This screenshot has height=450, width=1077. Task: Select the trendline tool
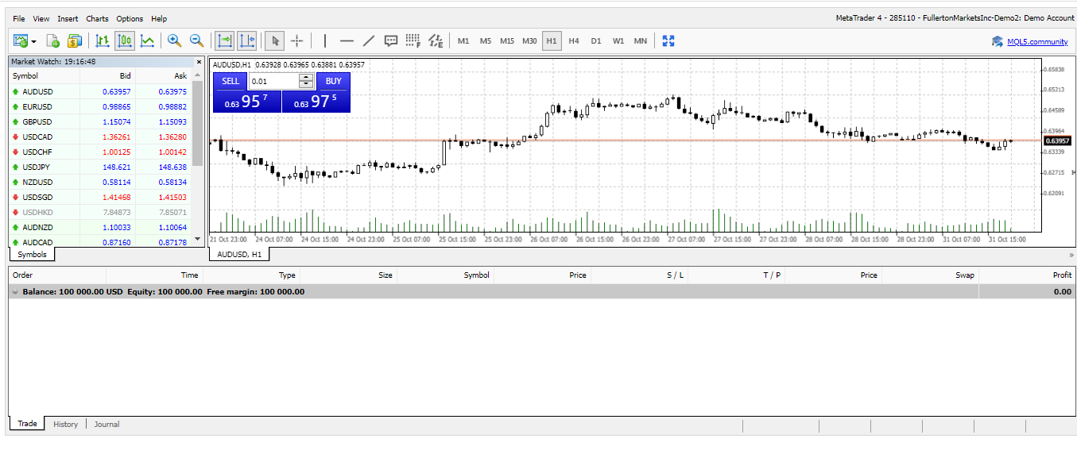369,40
